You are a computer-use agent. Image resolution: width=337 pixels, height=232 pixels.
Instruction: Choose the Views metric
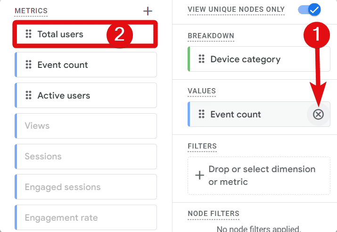click(x=86, y=126)
